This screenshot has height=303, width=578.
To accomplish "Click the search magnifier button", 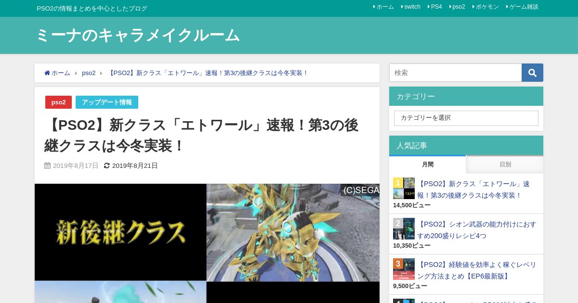I will click(x=532, y=73).
